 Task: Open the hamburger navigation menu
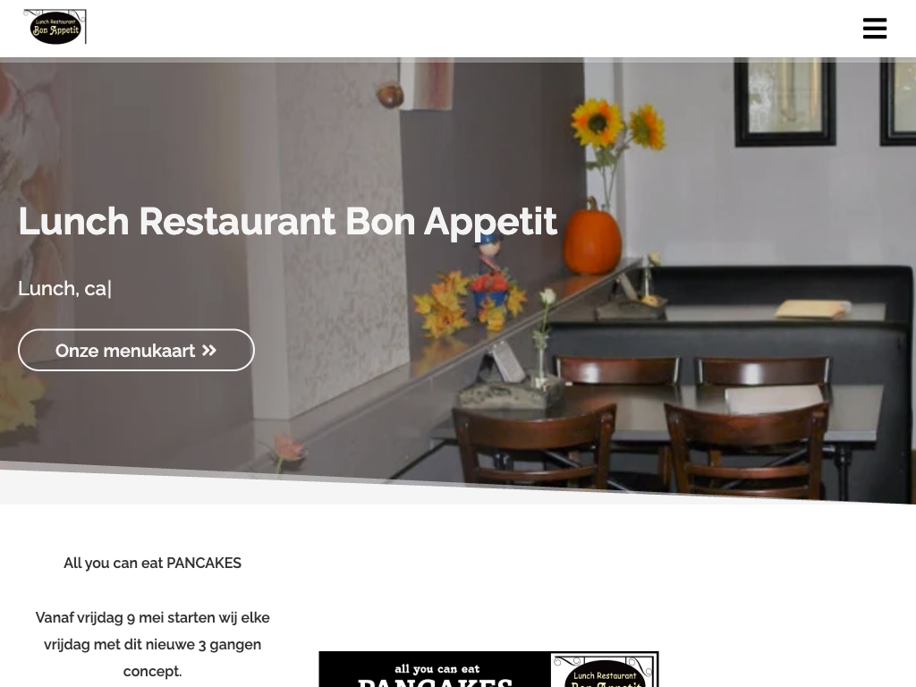coord(875,28)
